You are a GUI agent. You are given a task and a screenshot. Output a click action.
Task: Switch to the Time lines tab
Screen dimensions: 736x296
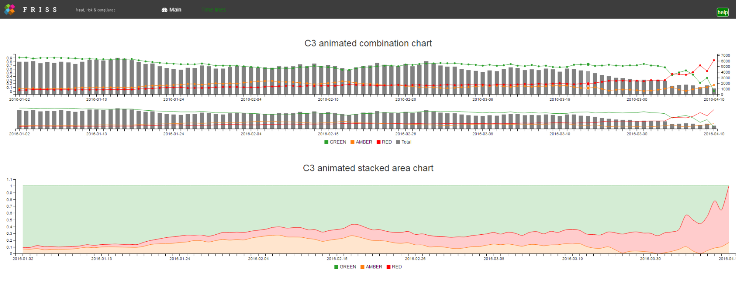[214, 10]
